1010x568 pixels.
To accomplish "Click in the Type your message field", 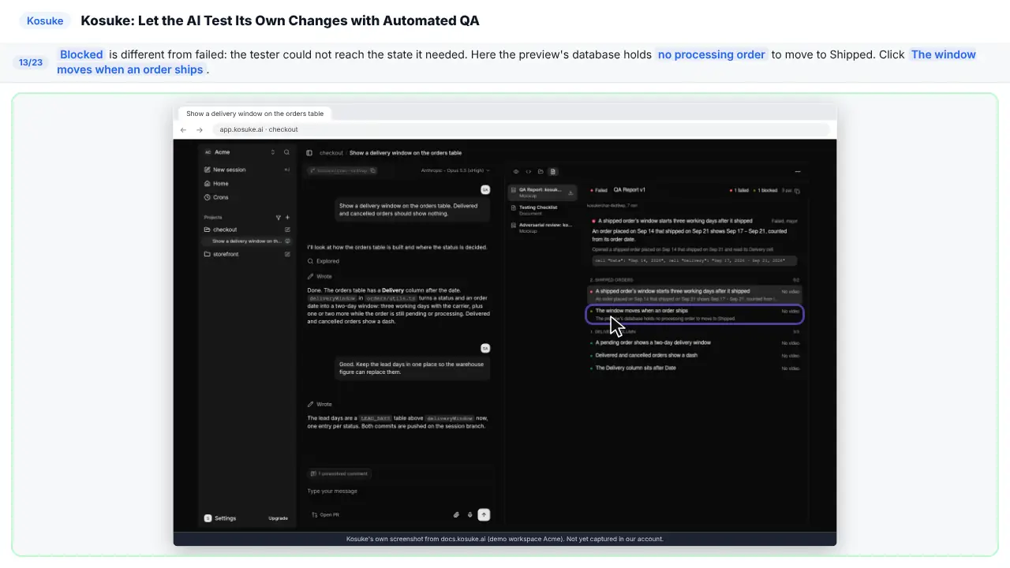I will [x=398, y=491].
